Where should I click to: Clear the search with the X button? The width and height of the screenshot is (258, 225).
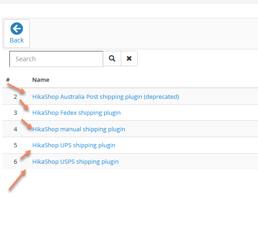(129, 59)
